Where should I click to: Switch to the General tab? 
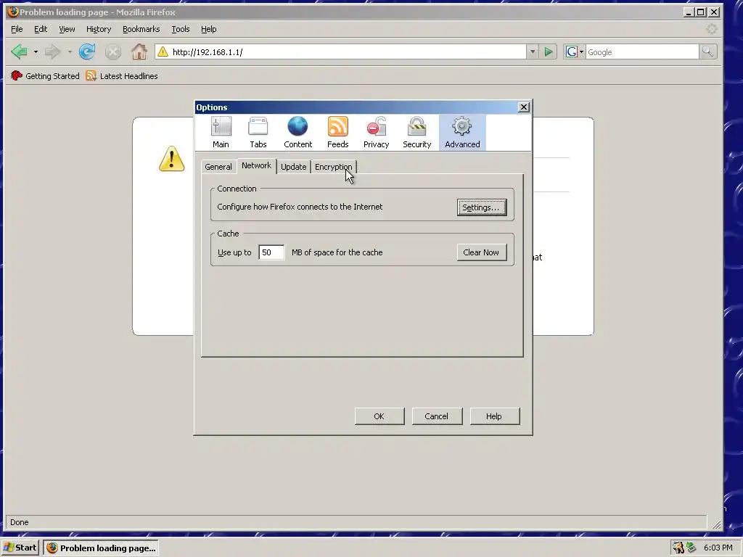pos(218,167)
